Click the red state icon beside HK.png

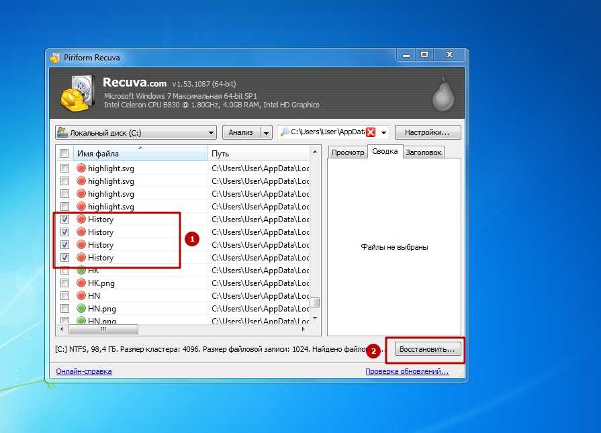pyautogui.click(x=81, y=283)
